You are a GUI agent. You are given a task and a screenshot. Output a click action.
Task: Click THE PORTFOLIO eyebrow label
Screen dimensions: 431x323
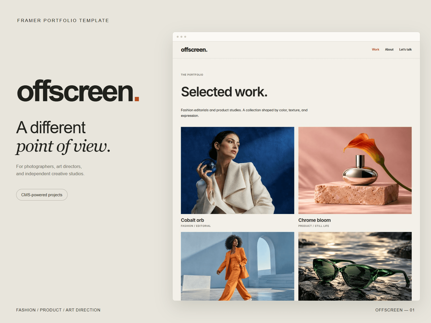tap(192, 75)
